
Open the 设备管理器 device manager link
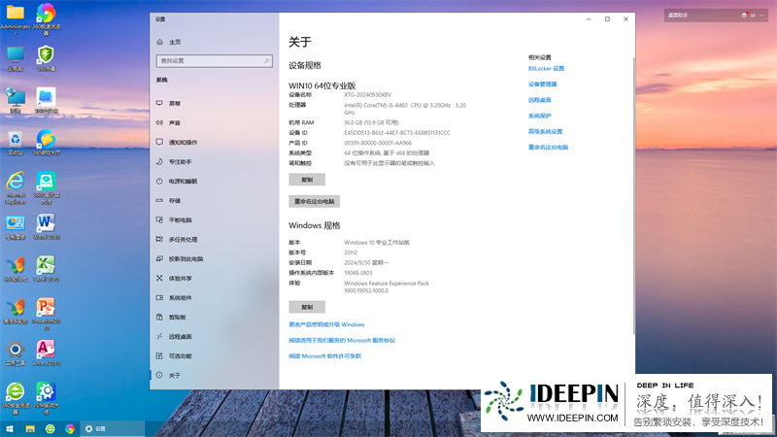(543, 84)
